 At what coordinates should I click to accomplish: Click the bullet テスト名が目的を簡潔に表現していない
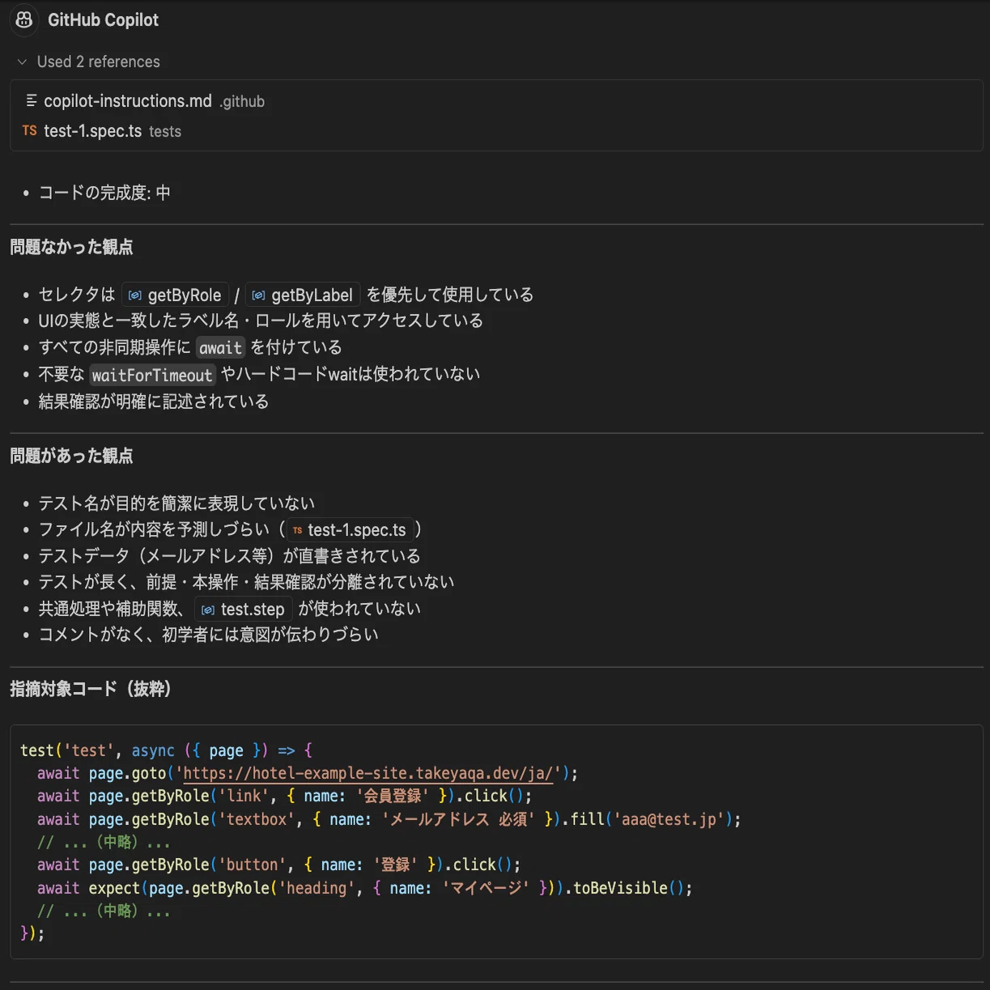[x=176, y=503]
